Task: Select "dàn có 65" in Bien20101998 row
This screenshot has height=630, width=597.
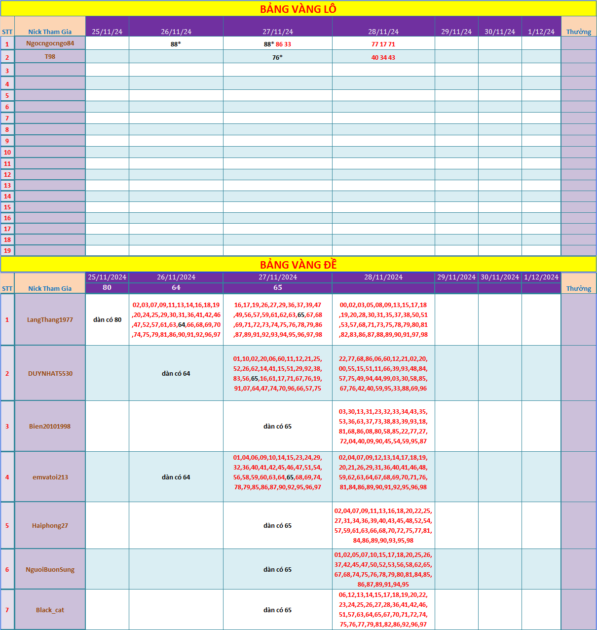Action: tap(278, 426)
